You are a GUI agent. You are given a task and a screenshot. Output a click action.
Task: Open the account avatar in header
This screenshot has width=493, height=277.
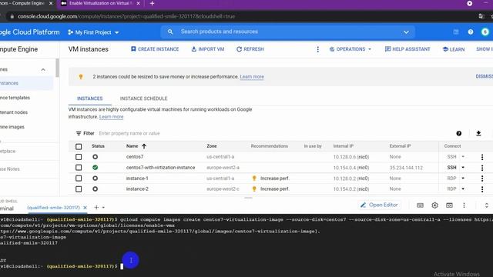[485, 32]
